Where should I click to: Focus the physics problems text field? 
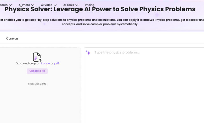144,85
